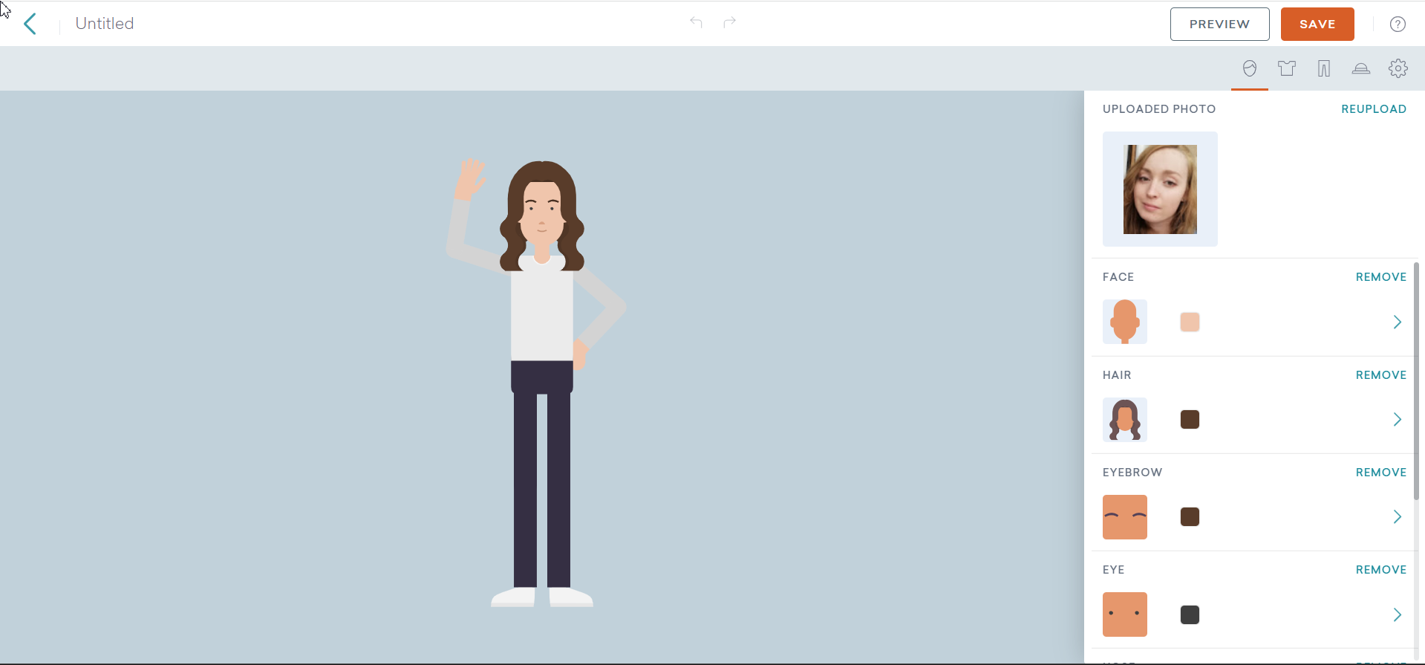Expand the Eyebrow options chevron
1425x665 pixels.
pyautogui.click(x=1397, y=517)
